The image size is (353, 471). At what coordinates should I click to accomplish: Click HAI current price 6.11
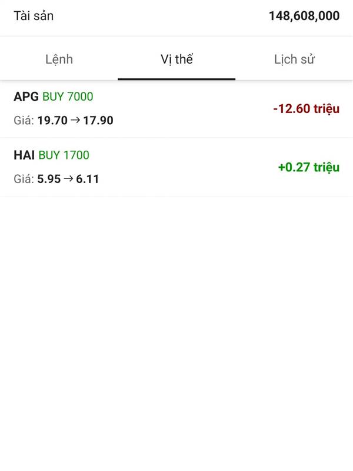pyautogui.click(x=87, y=179)
